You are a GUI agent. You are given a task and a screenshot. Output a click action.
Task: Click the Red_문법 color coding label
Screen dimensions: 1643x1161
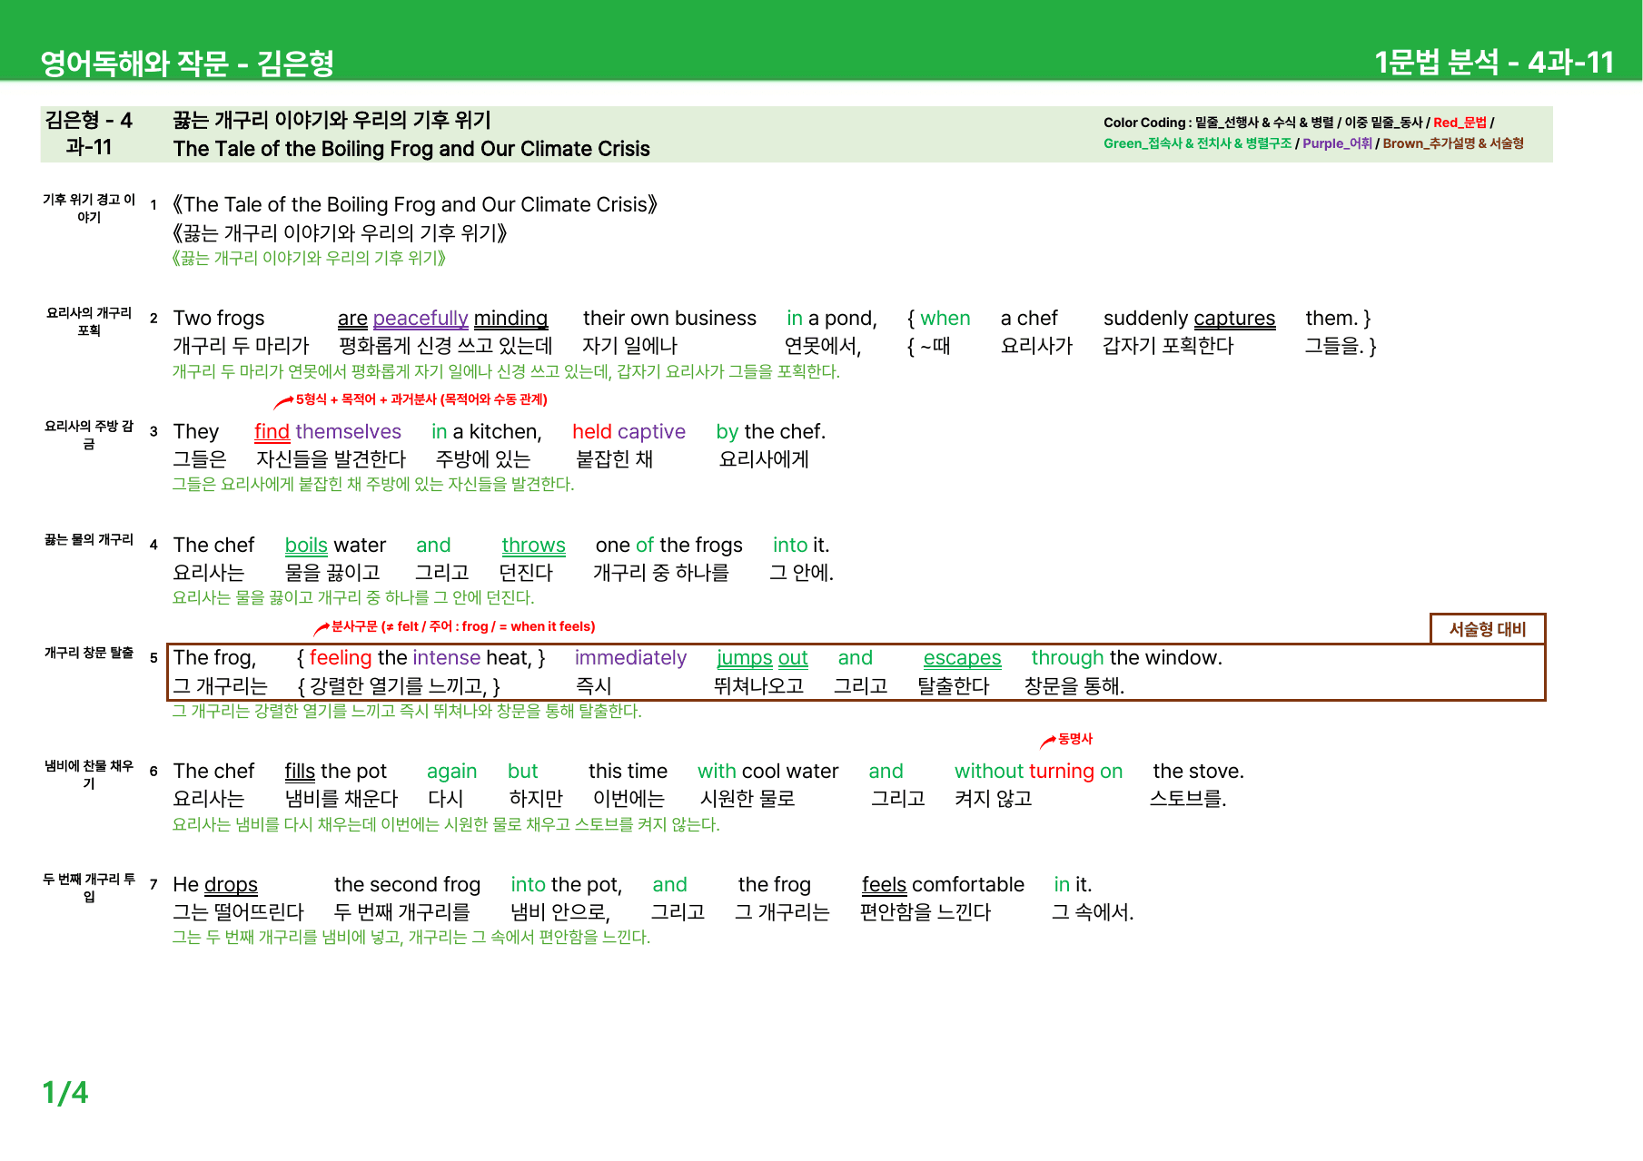pos(1460,123)
